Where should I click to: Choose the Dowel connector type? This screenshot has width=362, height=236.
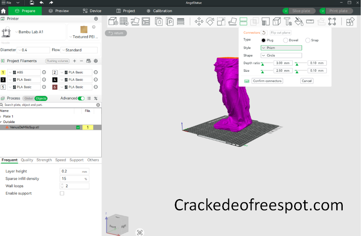(x=286, y=40)
